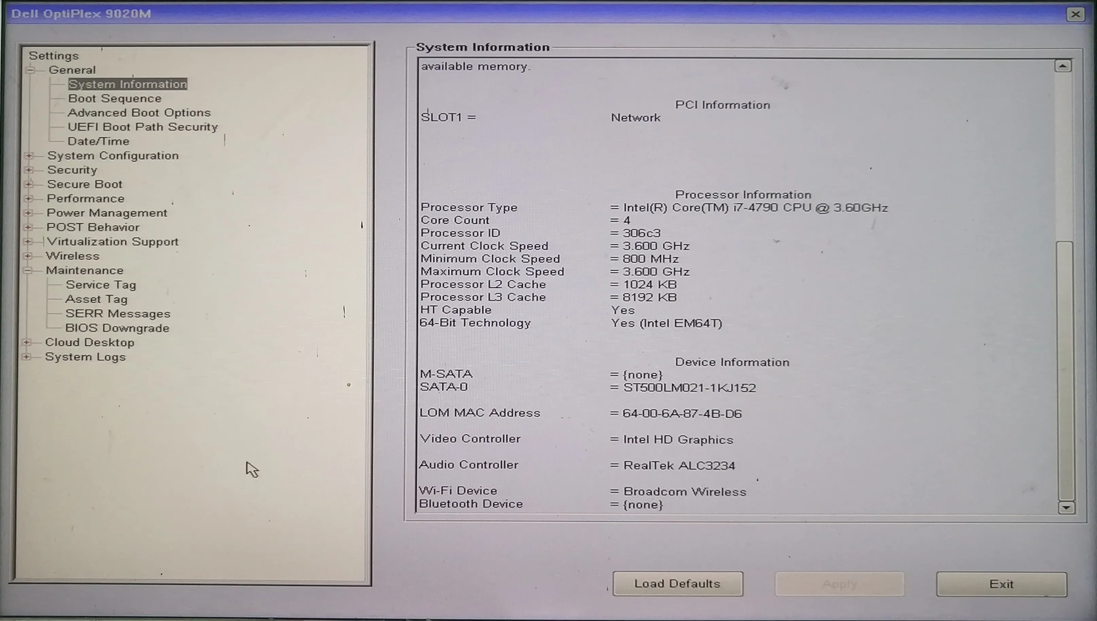Collapse the General tree node

click(x=30, y=70)
